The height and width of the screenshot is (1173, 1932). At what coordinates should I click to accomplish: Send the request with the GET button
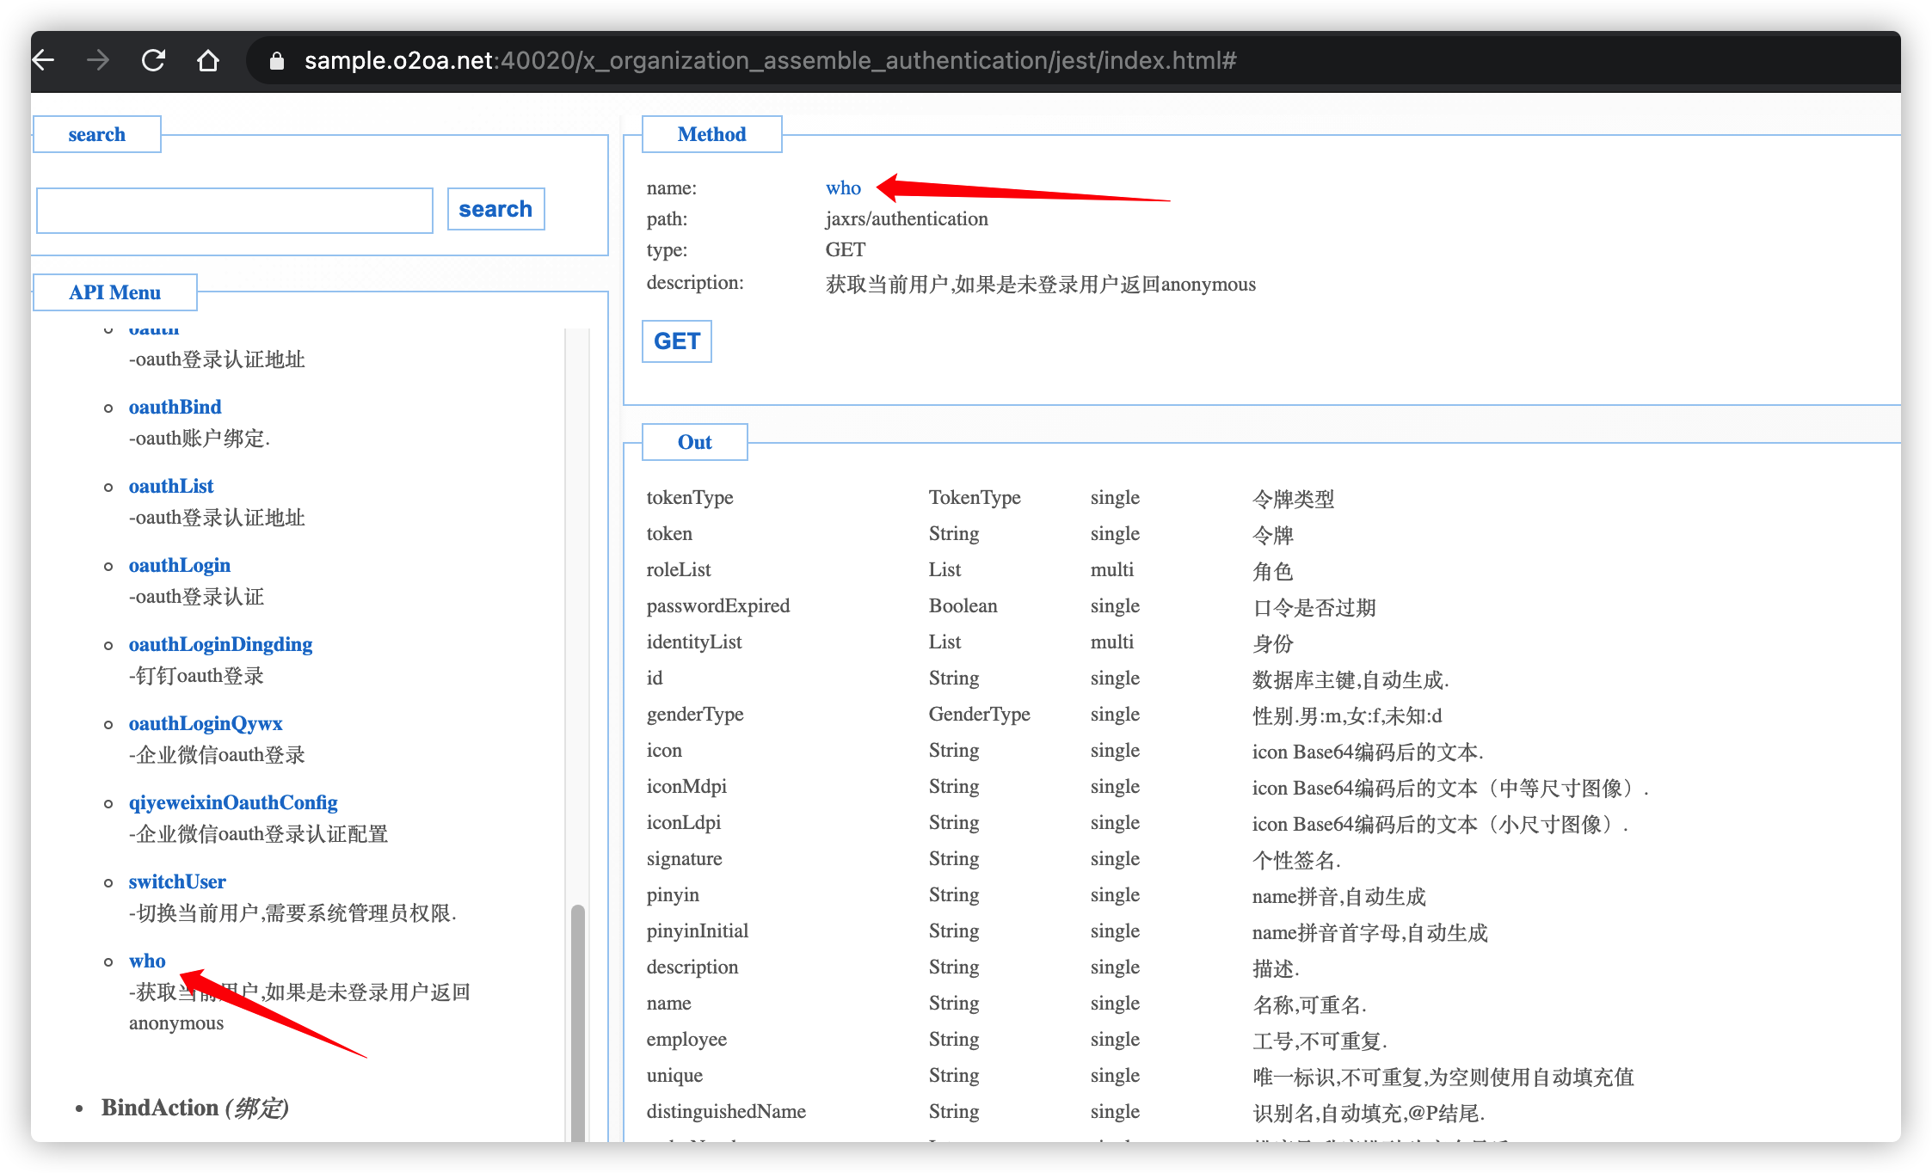[x=676, y=341]
